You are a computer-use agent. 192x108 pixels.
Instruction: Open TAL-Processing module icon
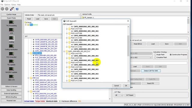point(11,22)
